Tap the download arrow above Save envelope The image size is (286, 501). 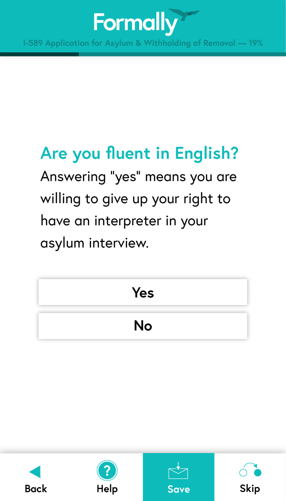click(x=178, y=466)
